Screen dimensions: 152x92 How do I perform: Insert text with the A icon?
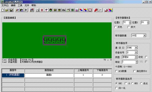coord(37,10)
